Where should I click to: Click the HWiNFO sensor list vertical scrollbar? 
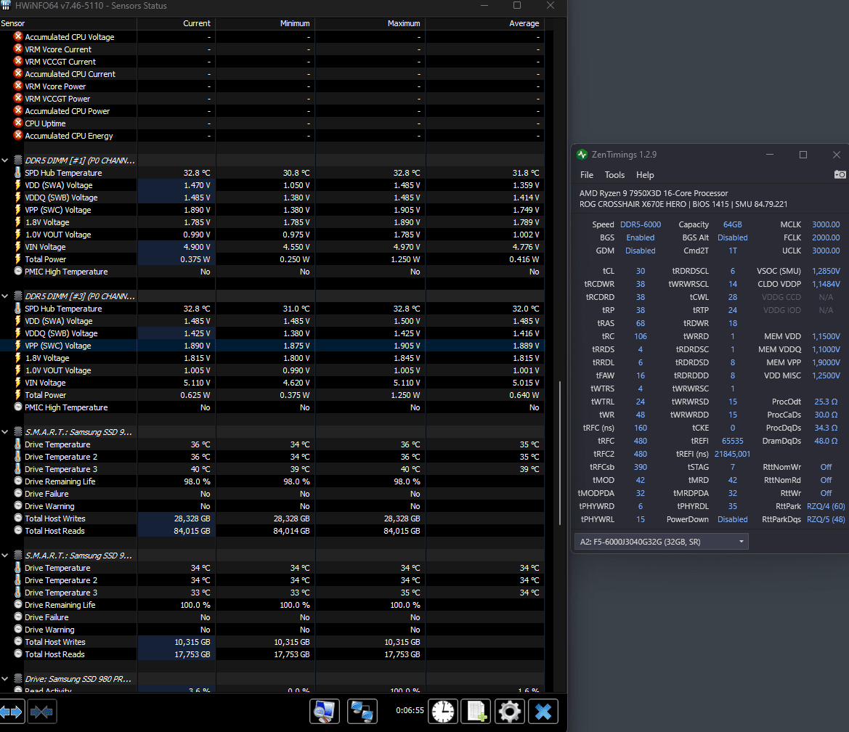[x=560, y=452]
